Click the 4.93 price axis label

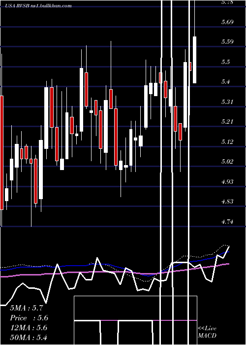(x=227, y=181)
